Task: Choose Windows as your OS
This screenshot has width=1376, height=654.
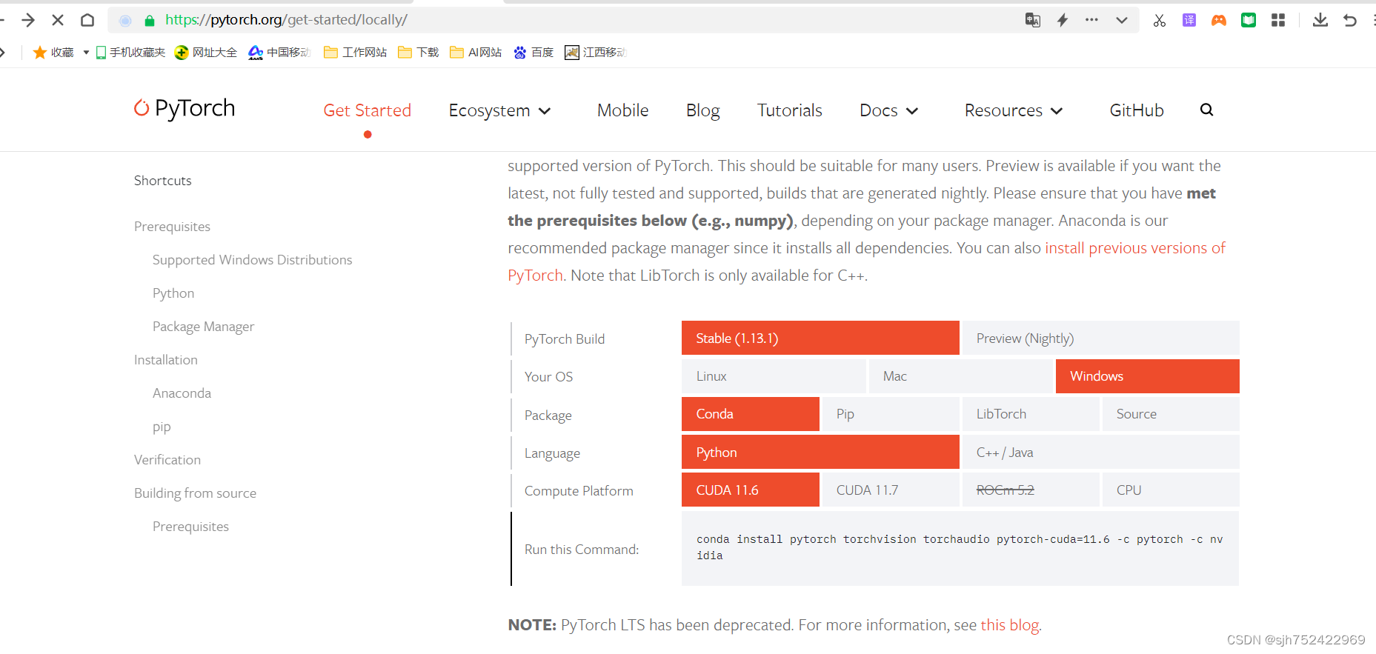Action: 1147,376
